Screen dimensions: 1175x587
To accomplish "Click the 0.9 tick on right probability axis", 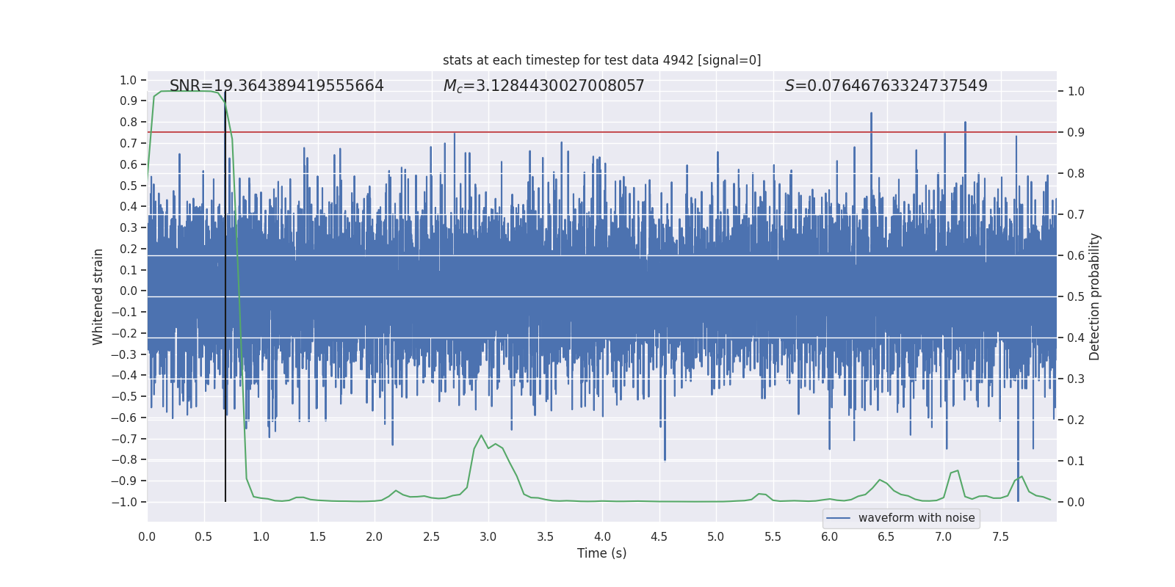I will pos(1076,133).
